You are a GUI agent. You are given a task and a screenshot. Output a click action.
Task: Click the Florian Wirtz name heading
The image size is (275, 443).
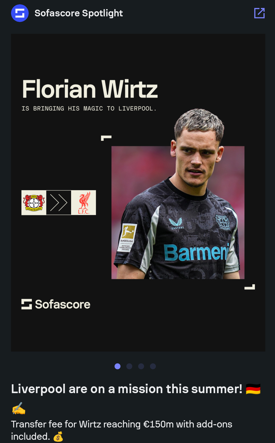[90, 89]
